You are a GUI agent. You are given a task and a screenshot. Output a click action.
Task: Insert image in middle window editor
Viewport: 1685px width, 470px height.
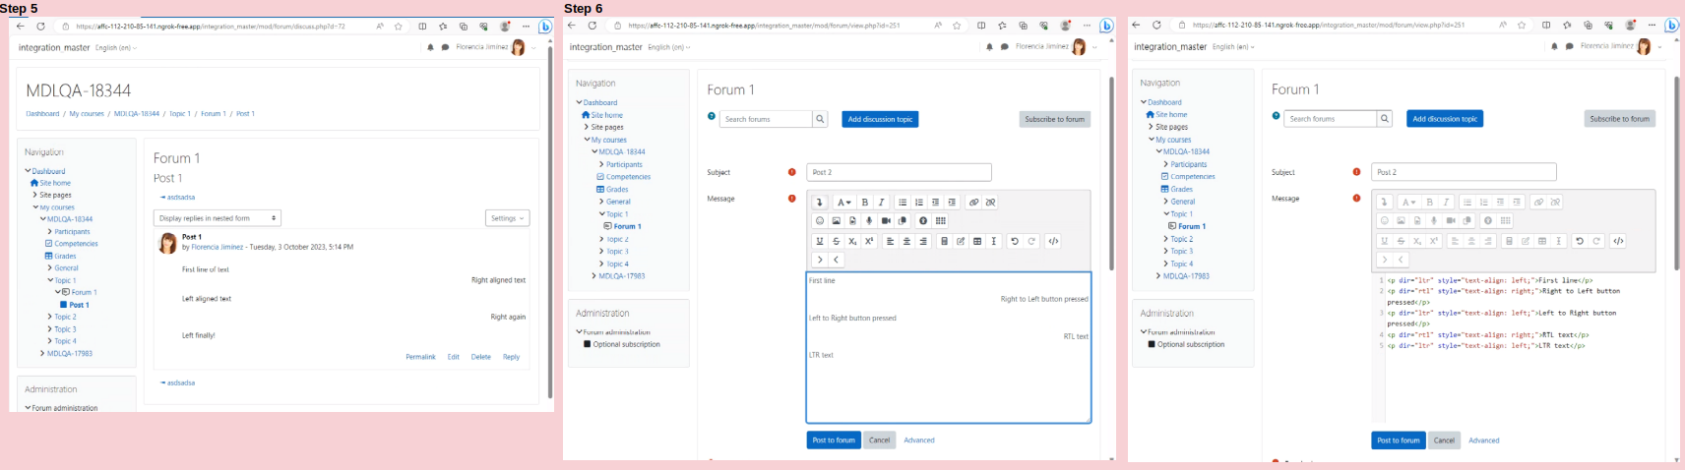(x=836, y=220)
